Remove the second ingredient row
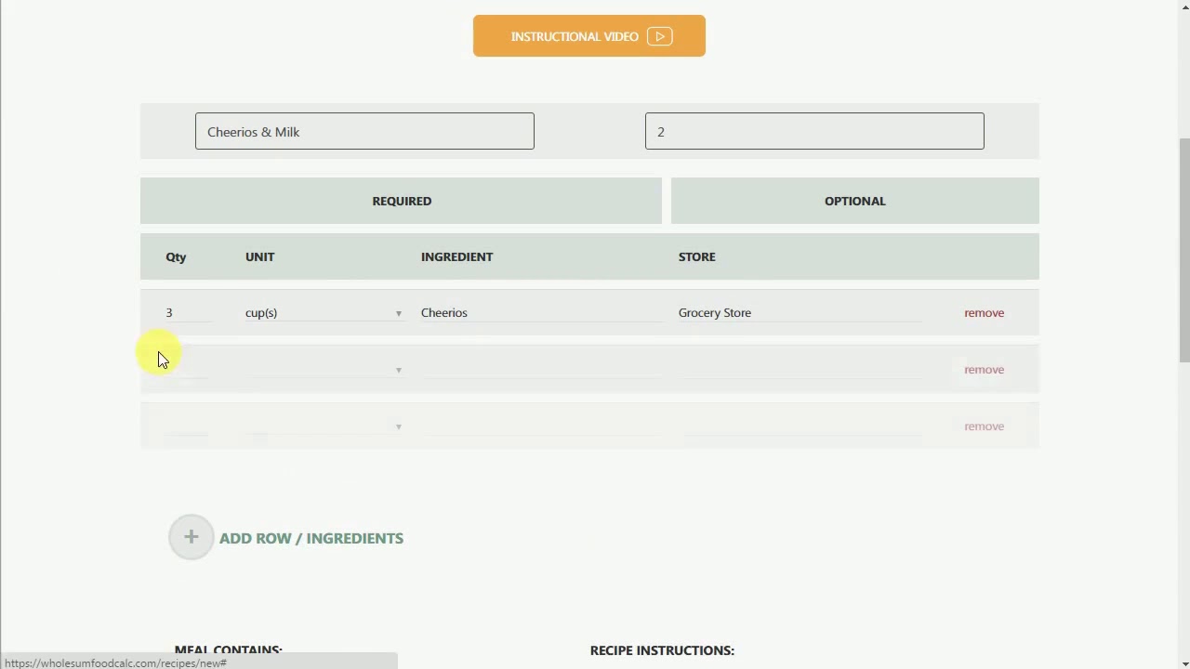Viewport: 1190px width, 669px height. point(984,370)
